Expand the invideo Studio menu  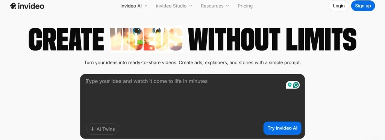click(x=174, y=6)
